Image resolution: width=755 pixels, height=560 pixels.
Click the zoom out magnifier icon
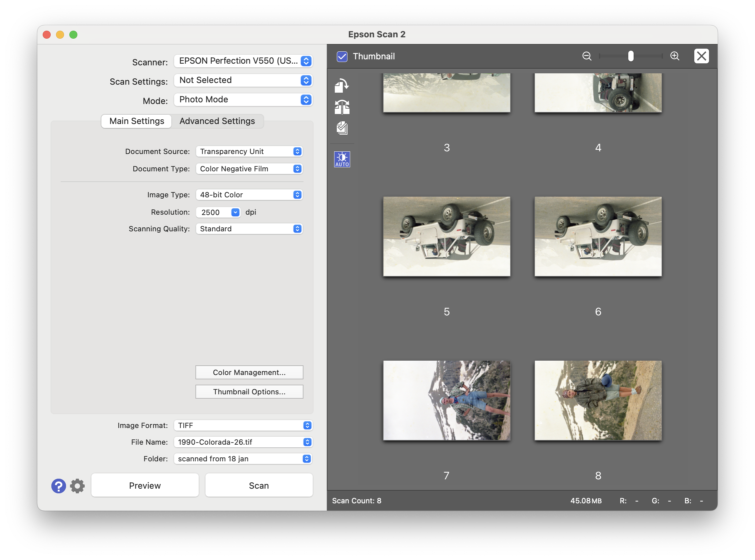click(587, 56)
